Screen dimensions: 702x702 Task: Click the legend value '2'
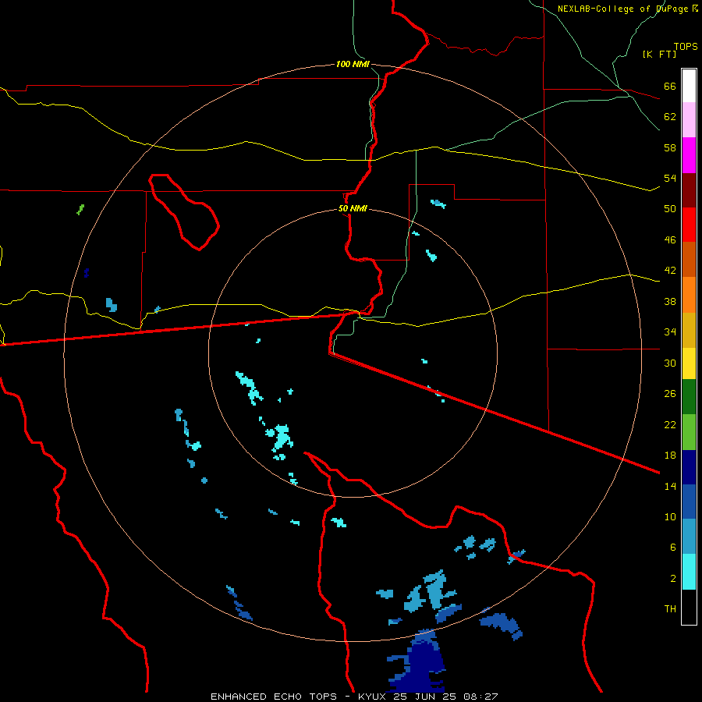[x=673, y=579]
